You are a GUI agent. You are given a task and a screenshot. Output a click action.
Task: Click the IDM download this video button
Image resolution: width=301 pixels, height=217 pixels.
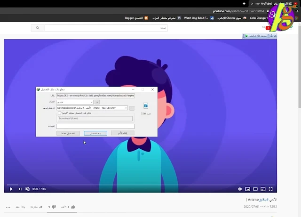point(256,36)
